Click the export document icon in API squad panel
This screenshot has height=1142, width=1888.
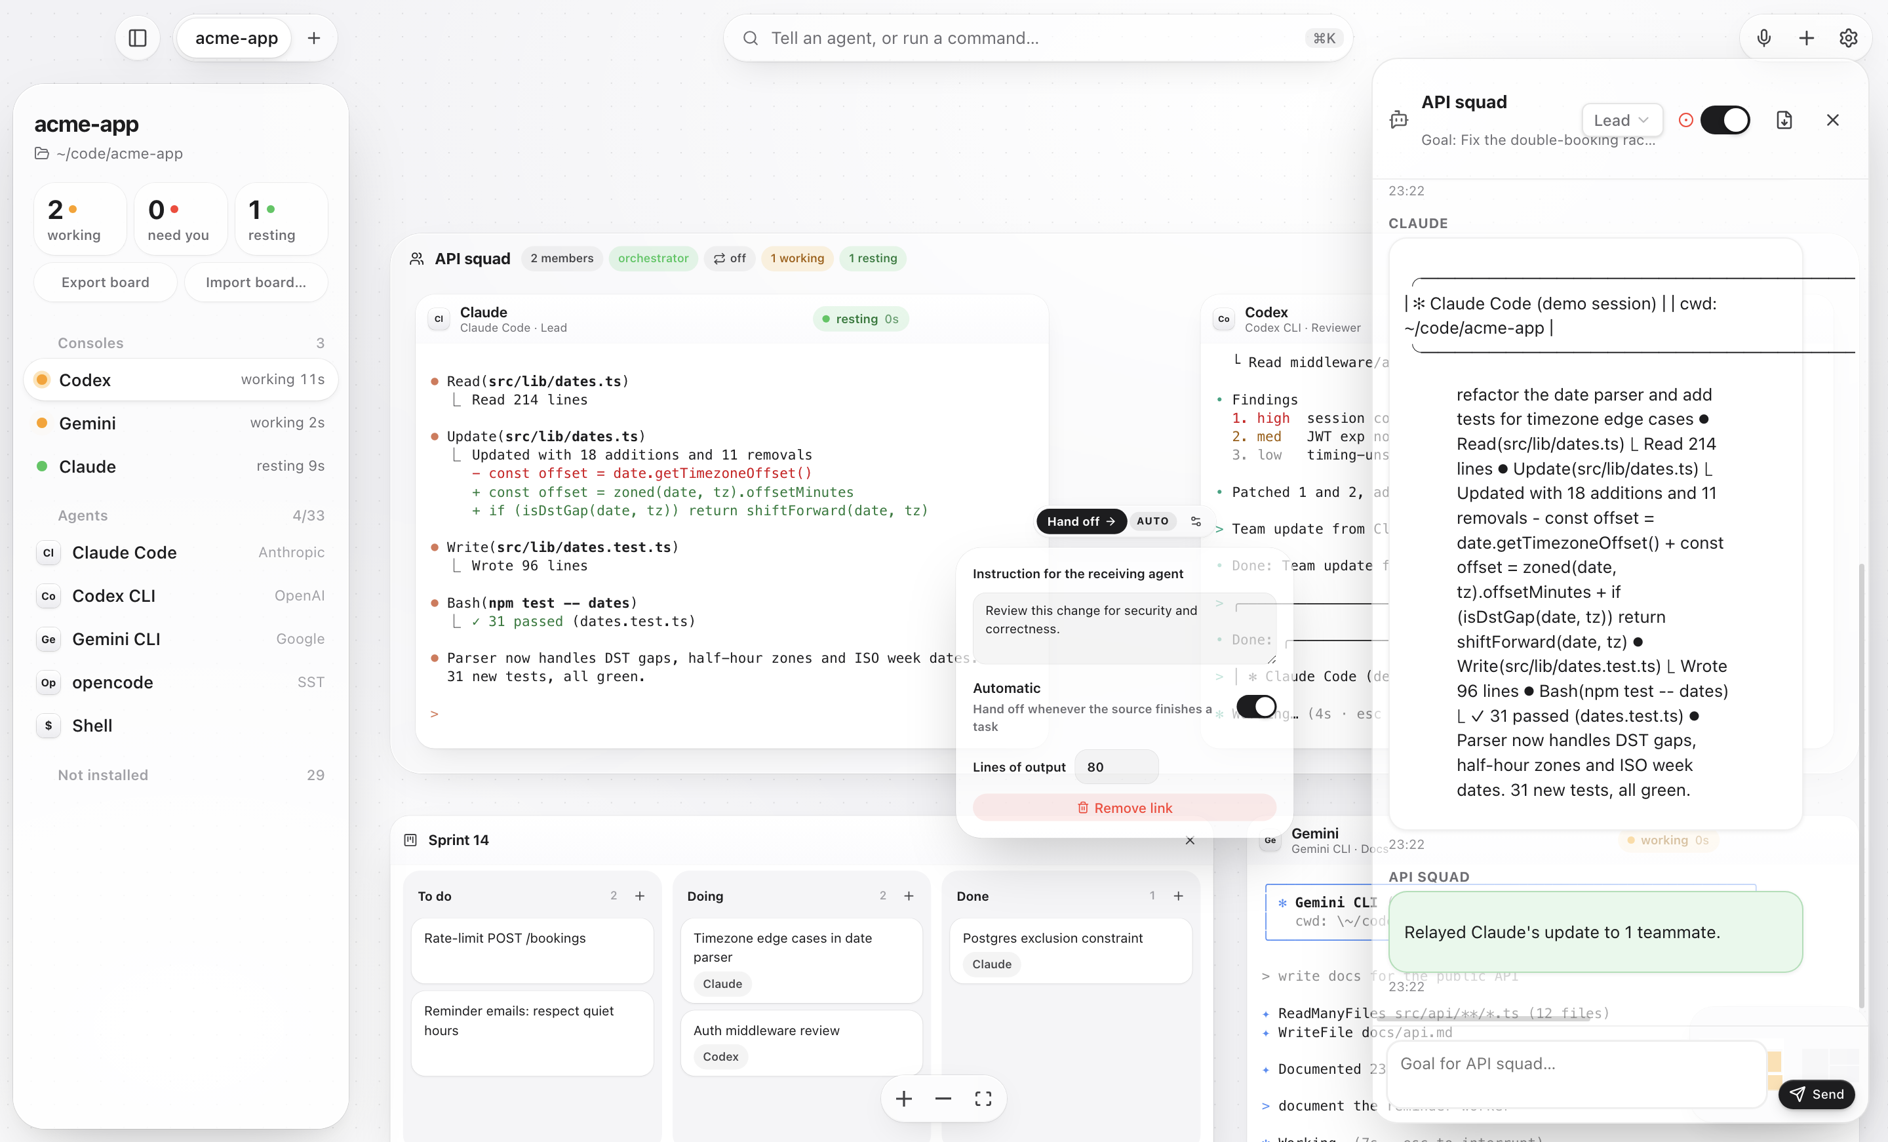tap(1784, 121)
